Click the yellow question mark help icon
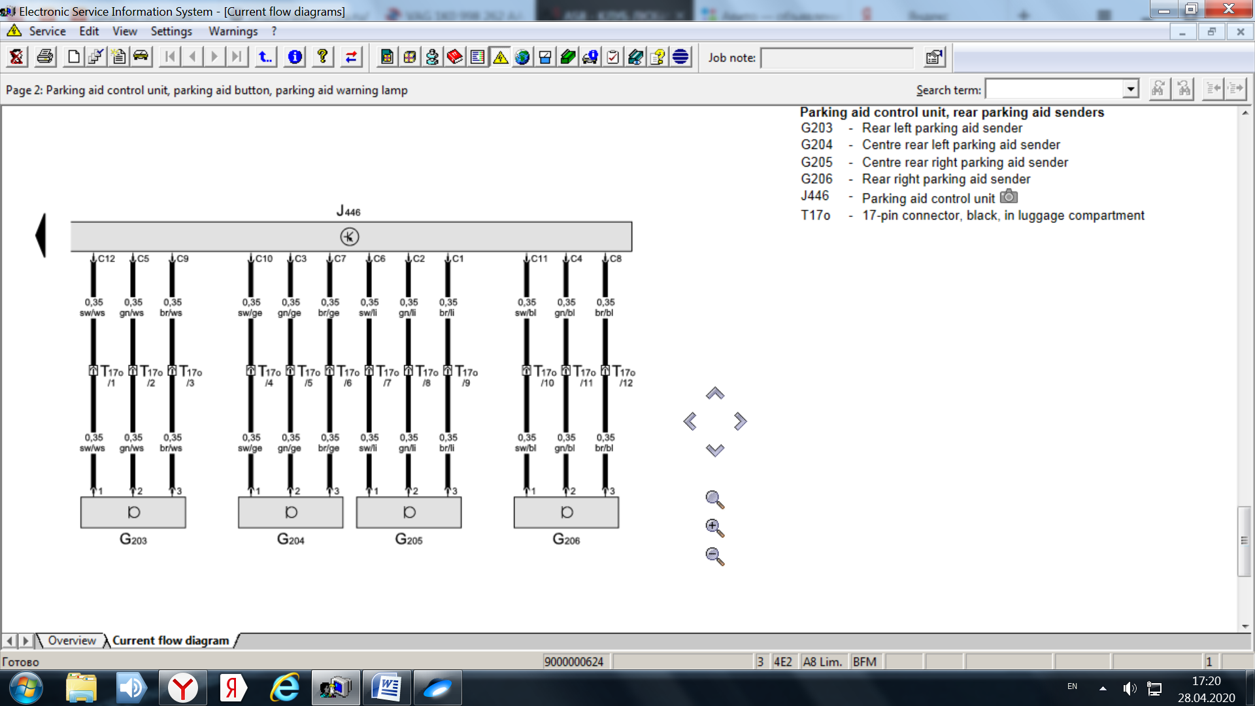This screenshot has width=1255, height=706. (x=322, y=58)
